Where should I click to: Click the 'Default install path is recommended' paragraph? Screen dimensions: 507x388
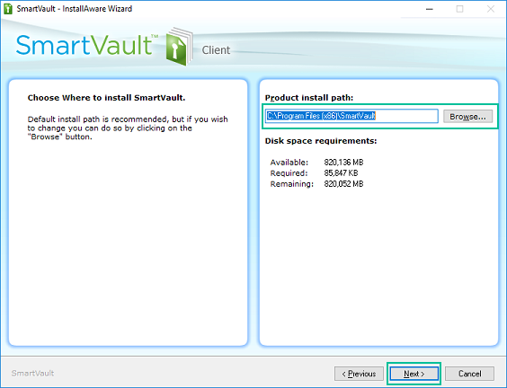tap(128, 128)
